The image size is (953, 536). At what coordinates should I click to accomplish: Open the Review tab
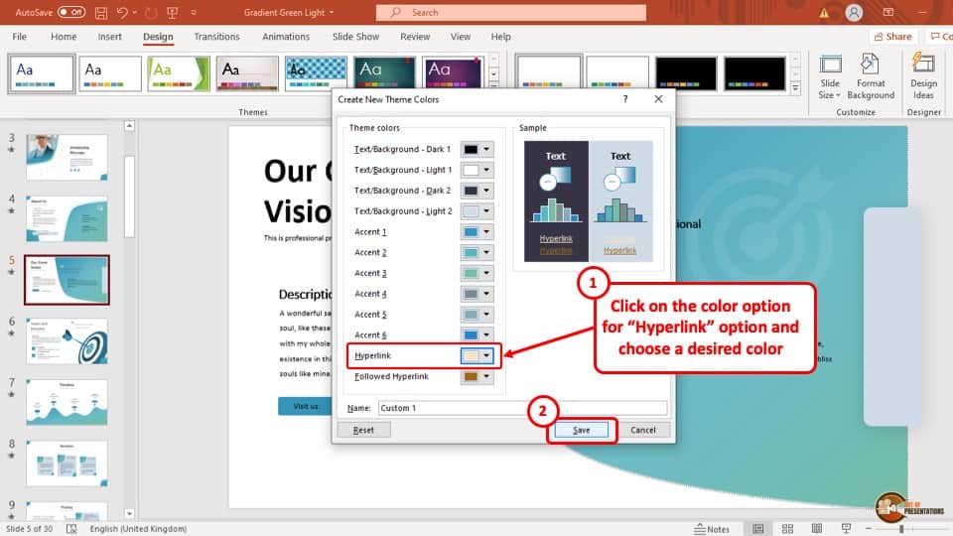[415, 37]
